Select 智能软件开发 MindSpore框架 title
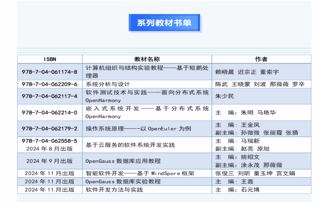This screenshot has height=202, width=319. click(140, 174)
